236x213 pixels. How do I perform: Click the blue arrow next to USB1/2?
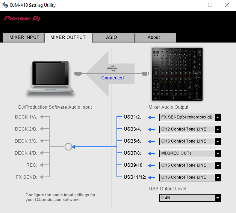151,117
